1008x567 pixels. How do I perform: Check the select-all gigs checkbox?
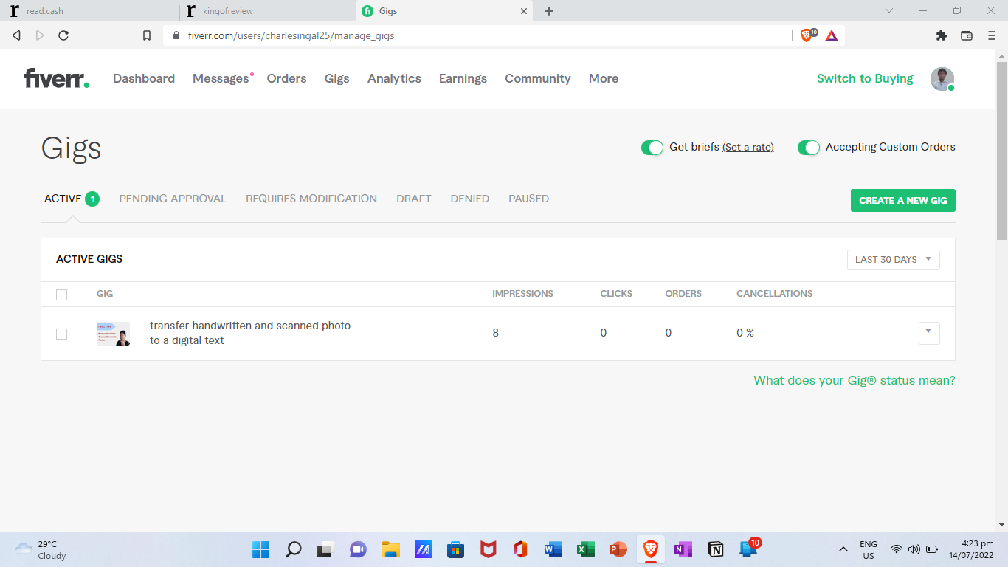(x=61, y=295)
